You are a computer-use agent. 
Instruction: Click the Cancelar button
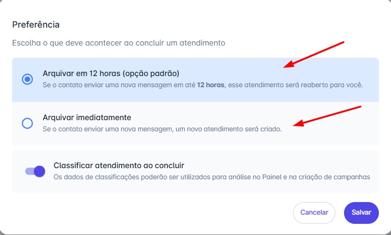314,213
